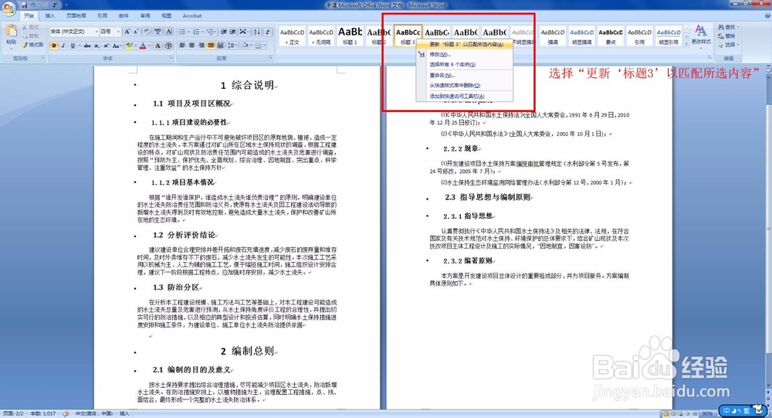Open the numbering list dropdown
The image size is (772, 418).
(203, 32)
